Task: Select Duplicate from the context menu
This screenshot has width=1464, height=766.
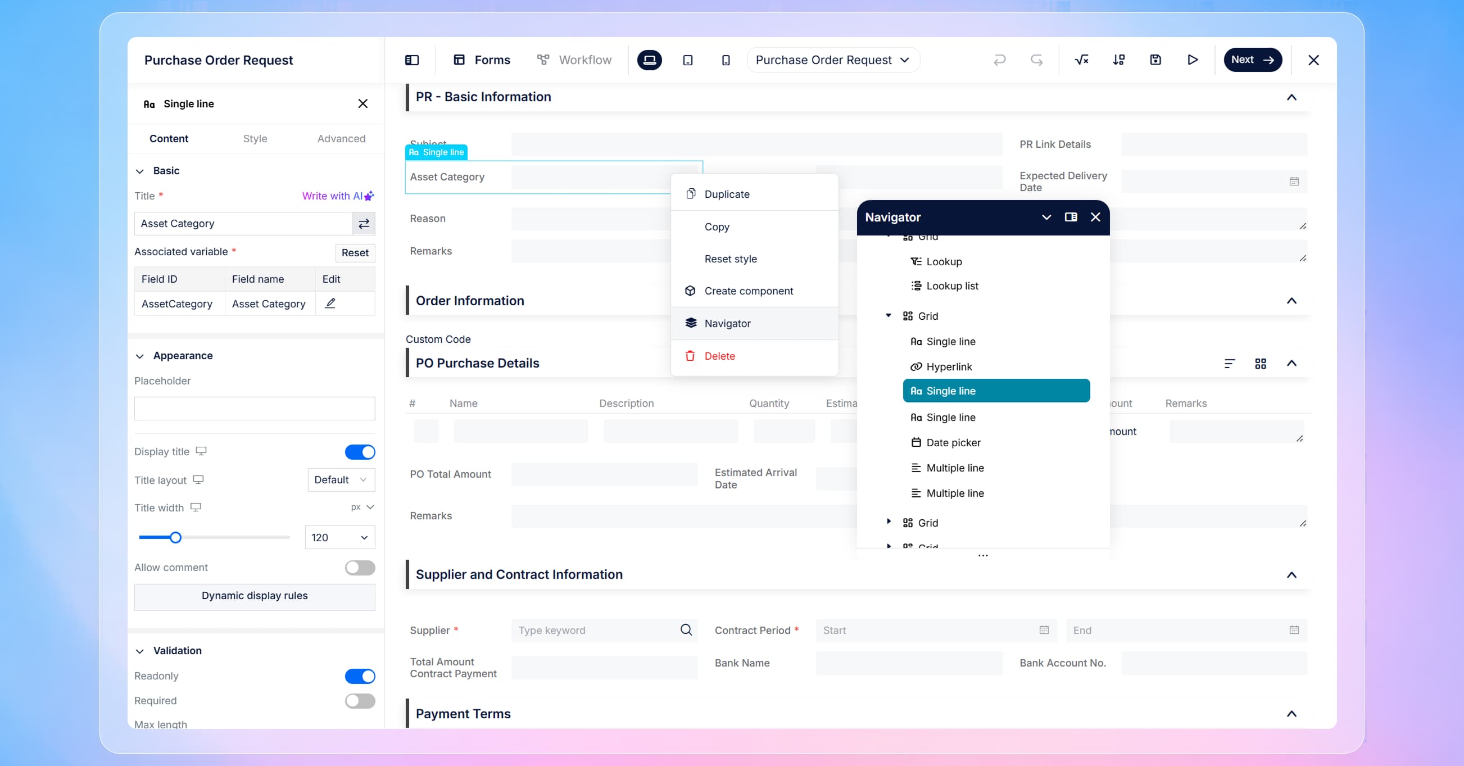Action: point(726,194)
